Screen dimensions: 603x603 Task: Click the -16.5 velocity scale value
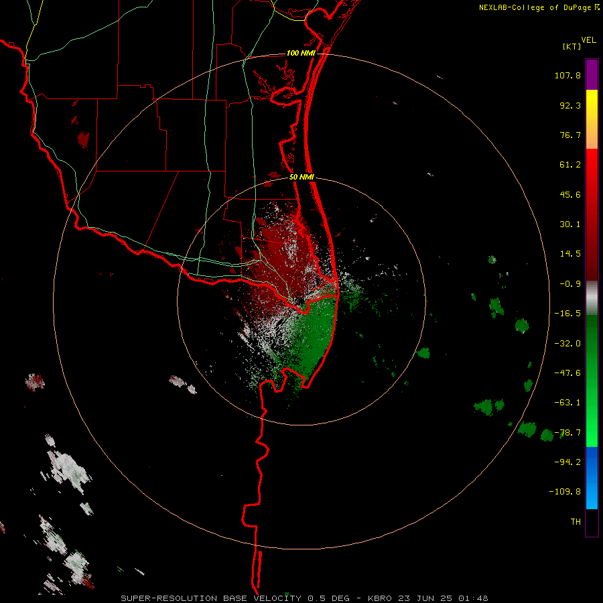(x=567, y=314)
